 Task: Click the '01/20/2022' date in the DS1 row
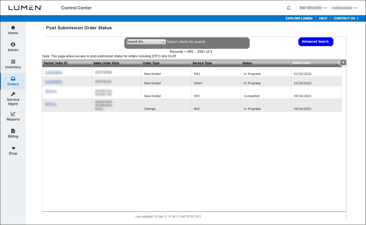[x=303, y=74]
